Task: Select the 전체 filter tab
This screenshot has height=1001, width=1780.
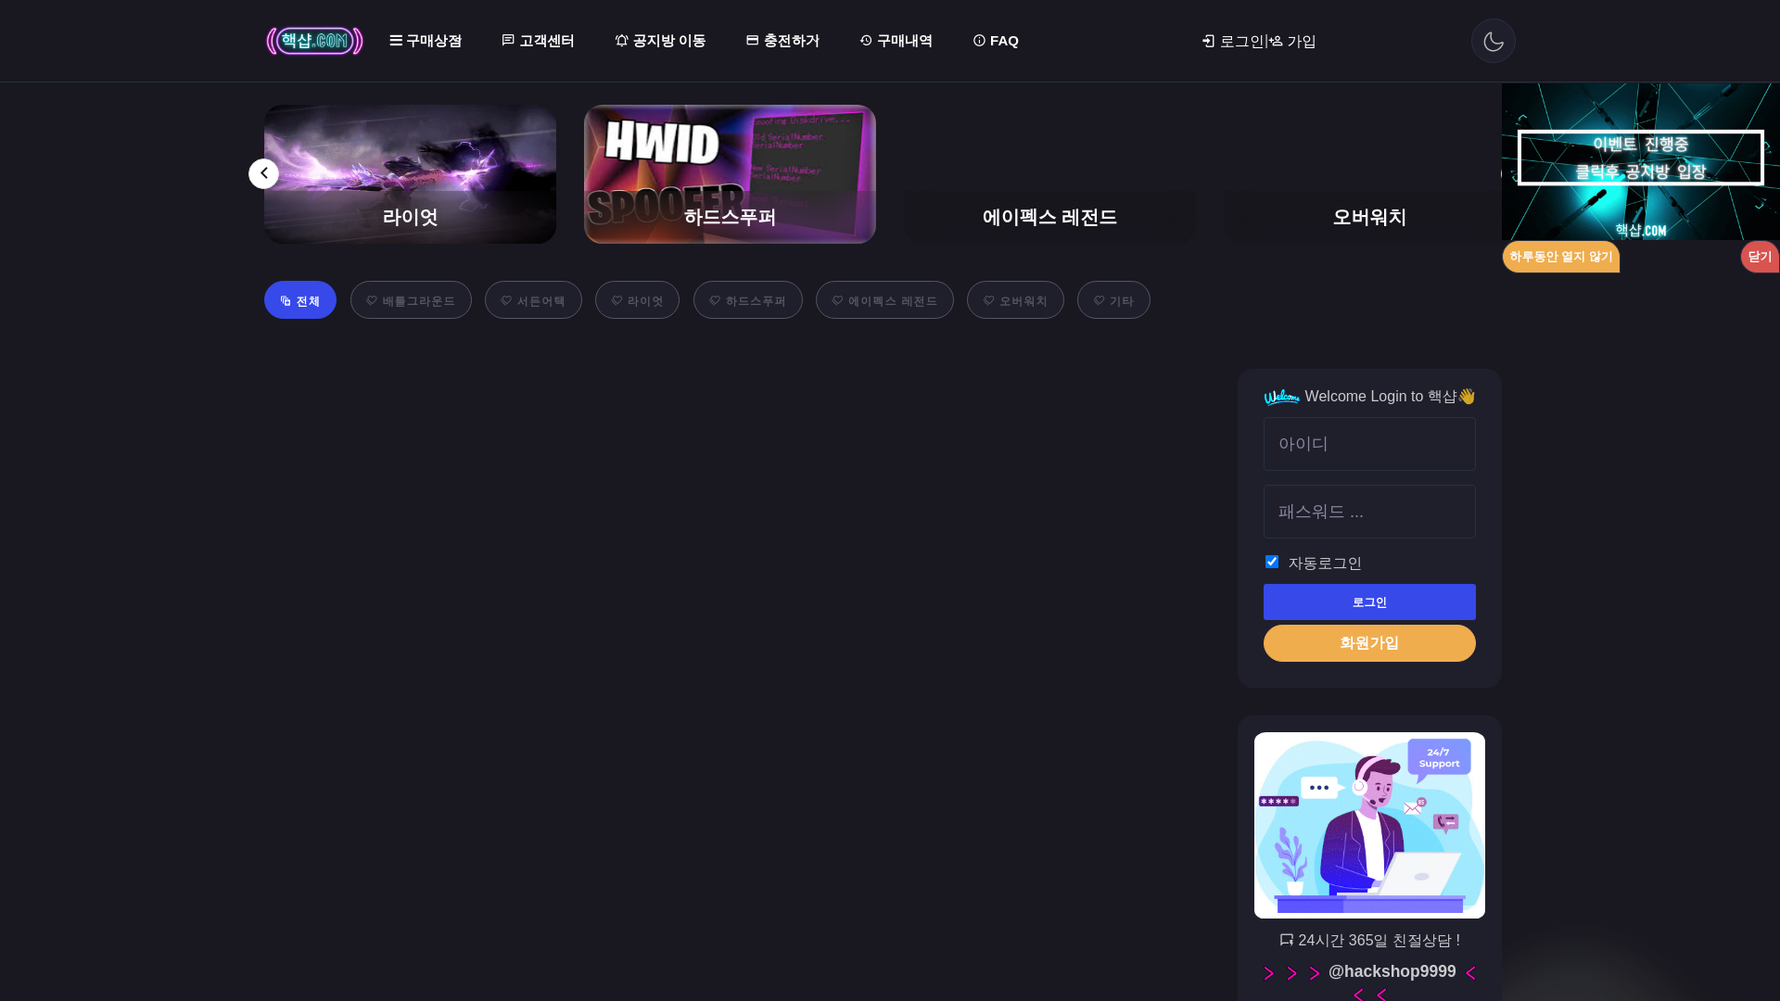Action: pos(299,299)
